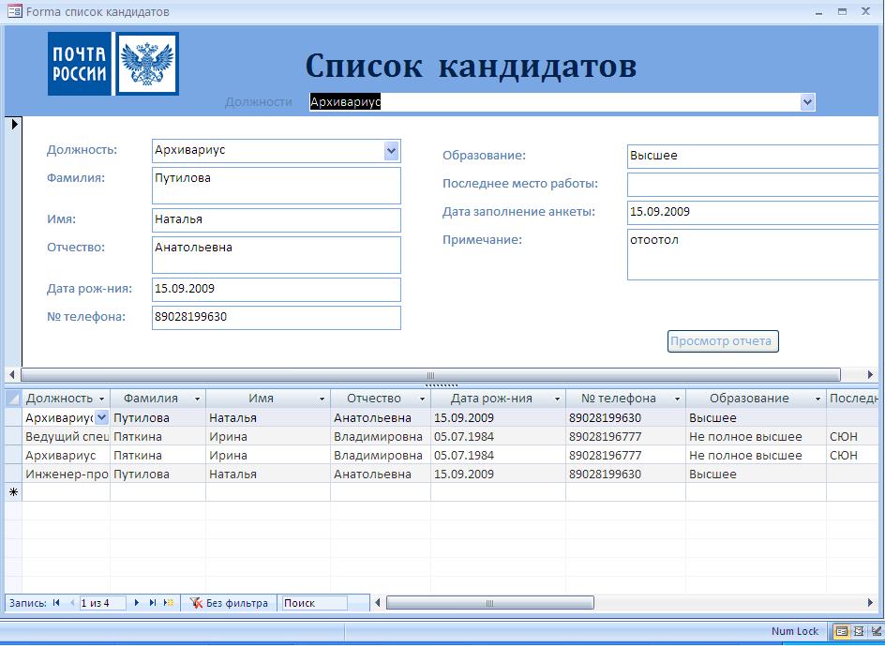The height and width of the screenshot is (648, 885).
Task: Click the Образование field containing Высшее
Action: pos(755,157)
